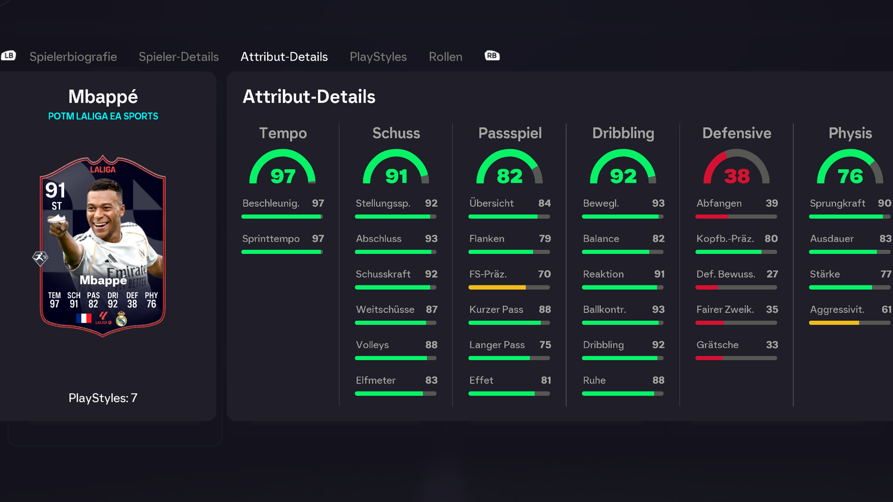
Task: Click the Real Madrid crest on card
Action: [x=121, y=319]
